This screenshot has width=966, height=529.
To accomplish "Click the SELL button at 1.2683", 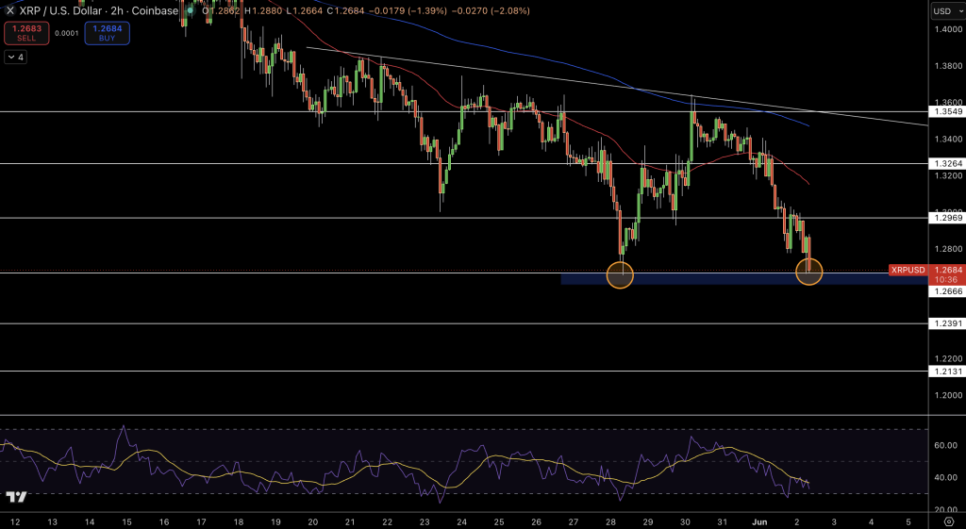I will 26,33.
